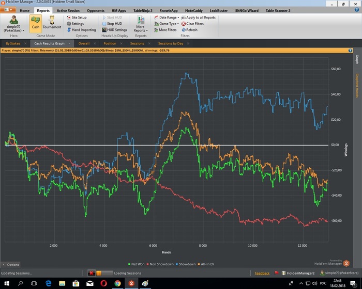
Task: Toggle the Net Won legend series
Action: point(136,264)
